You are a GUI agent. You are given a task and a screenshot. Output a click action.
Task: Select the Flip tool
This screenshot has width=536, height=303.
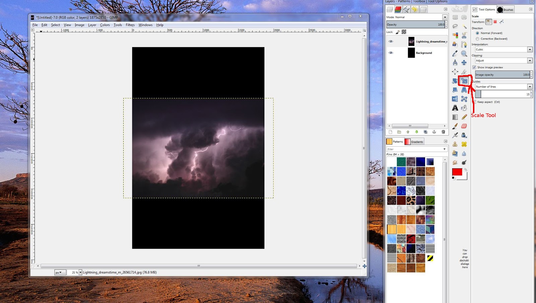455,99
